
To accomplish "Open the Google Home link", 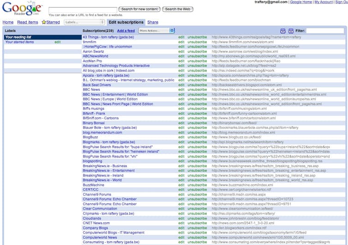I will click(x=301, y=2).
